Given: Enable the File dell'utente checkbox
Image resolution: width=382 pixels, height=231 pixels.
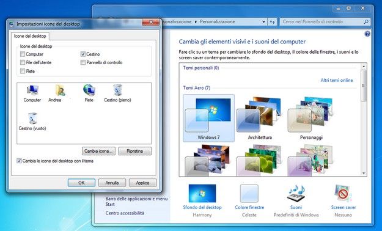Looking at the screenshot, I should pyautogui.click(x=23, y=62).
